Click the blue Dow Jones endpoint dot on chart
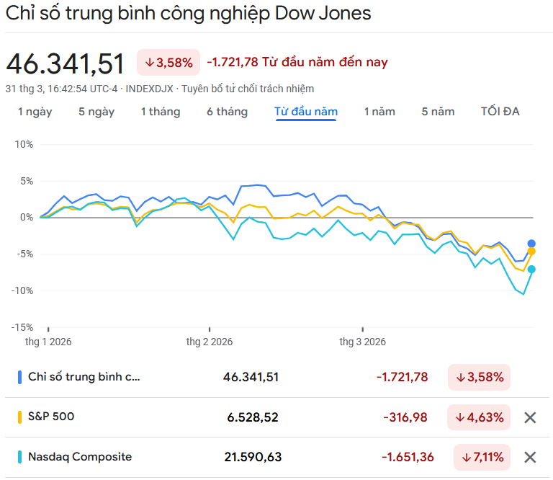 pyautogui.click(x=531, y=244)
